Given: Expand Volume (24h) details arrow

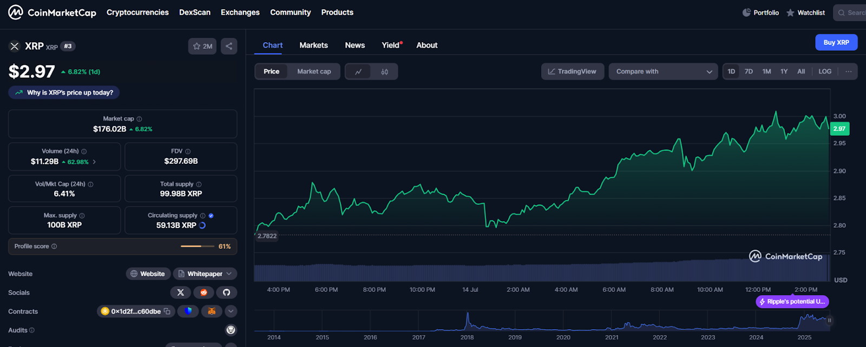Looking at the screenshot, I should [94, 162].
